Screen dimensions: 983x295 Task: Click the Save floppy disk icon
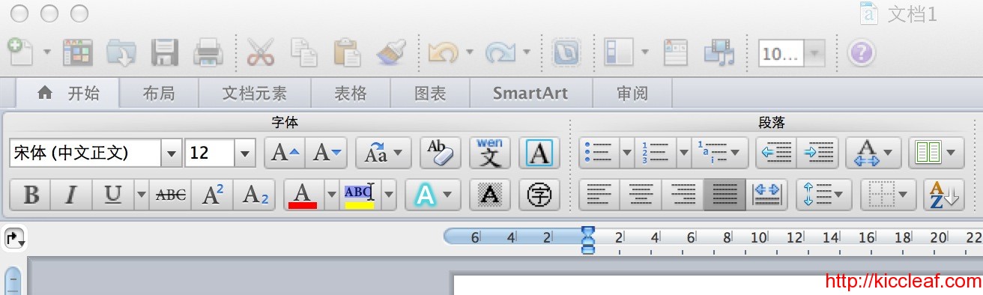tap(164, 53)
